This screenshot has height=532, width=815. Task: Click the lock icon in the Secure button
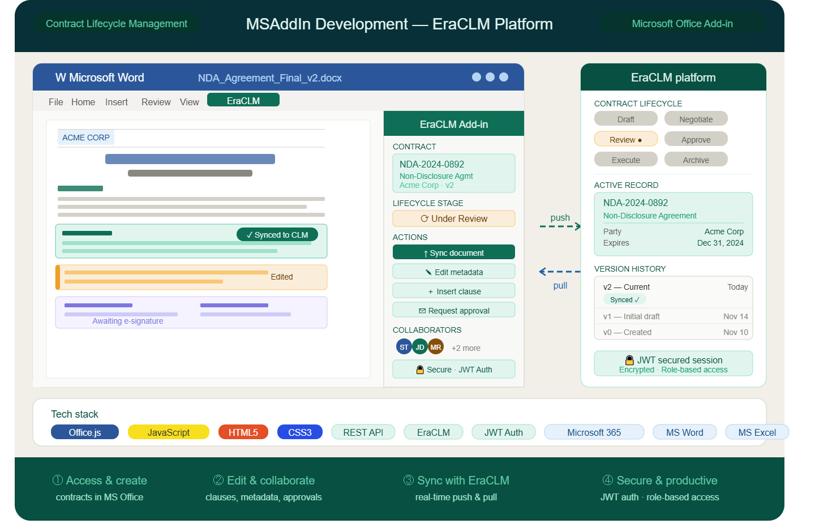[420, 370]
